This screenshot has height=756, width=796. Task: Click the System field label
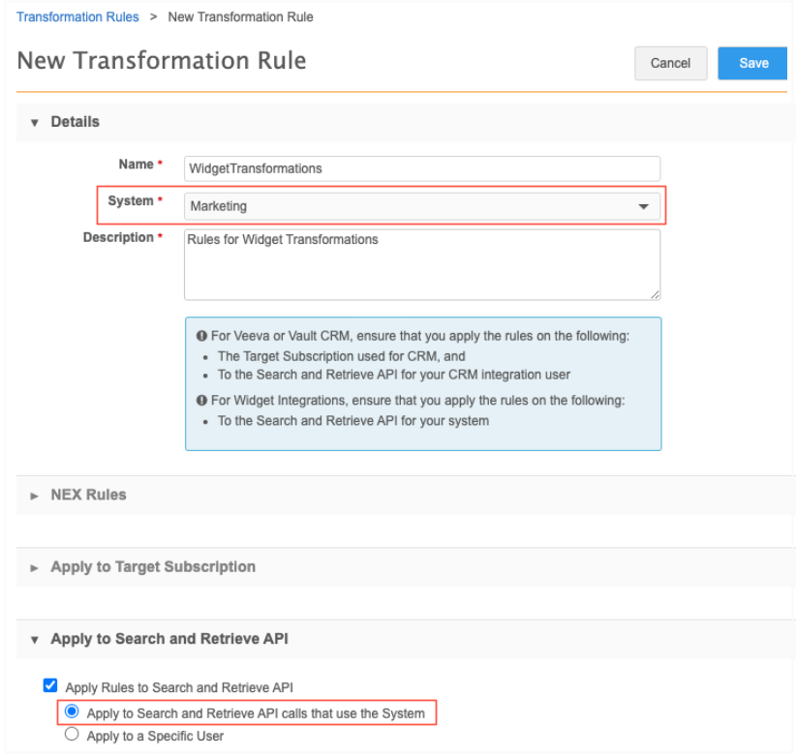[130, 201]
